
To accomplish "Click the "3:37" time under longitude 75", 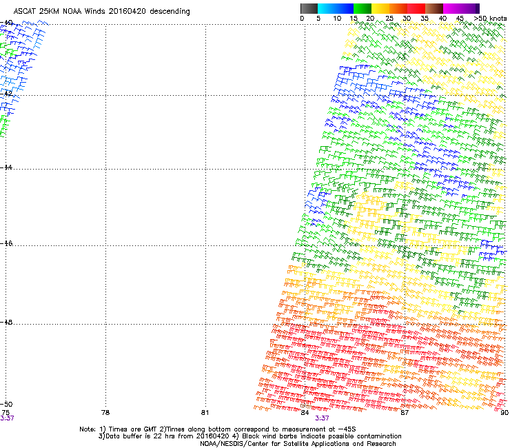I will pyautogui.click(x=7, y=418).
